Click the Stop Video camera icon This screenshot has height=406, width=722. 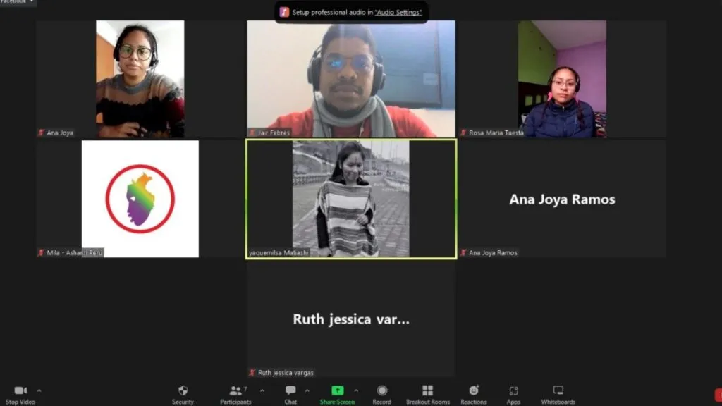pos(20,391)
